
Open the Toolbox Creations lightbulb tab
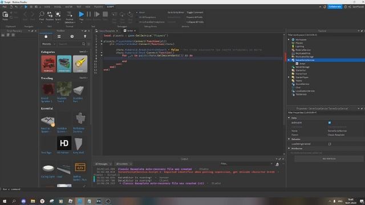(85, 36)
